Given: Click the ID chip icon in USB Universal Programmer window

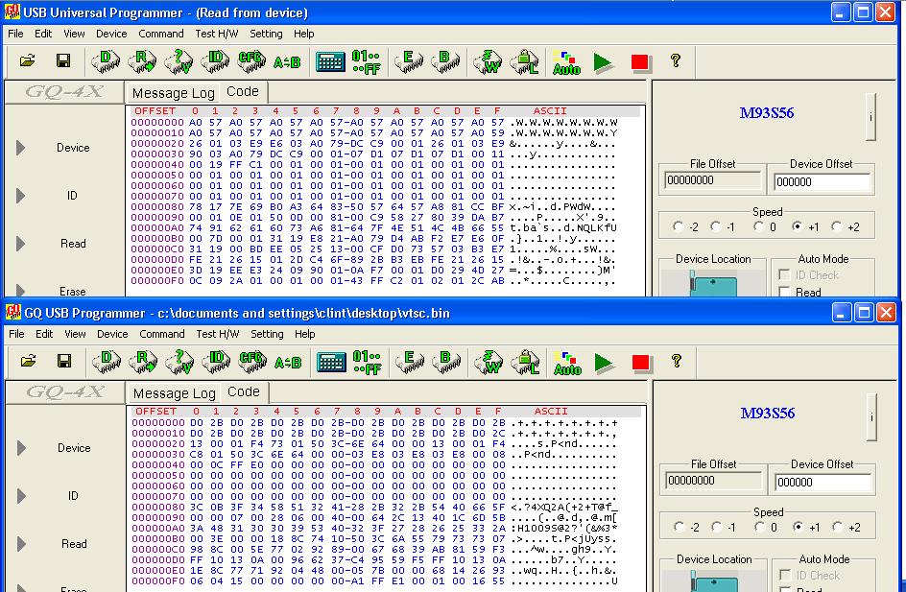Looking at the screenshot, I should pos(215,61).
